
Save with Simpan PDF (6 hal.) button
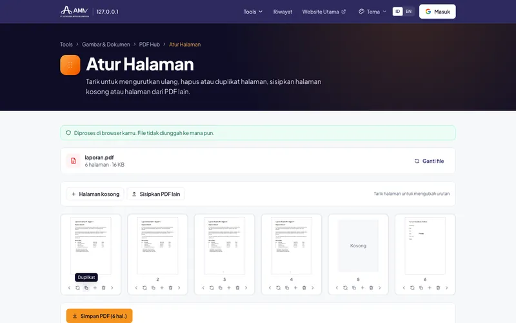coord(99,316)
